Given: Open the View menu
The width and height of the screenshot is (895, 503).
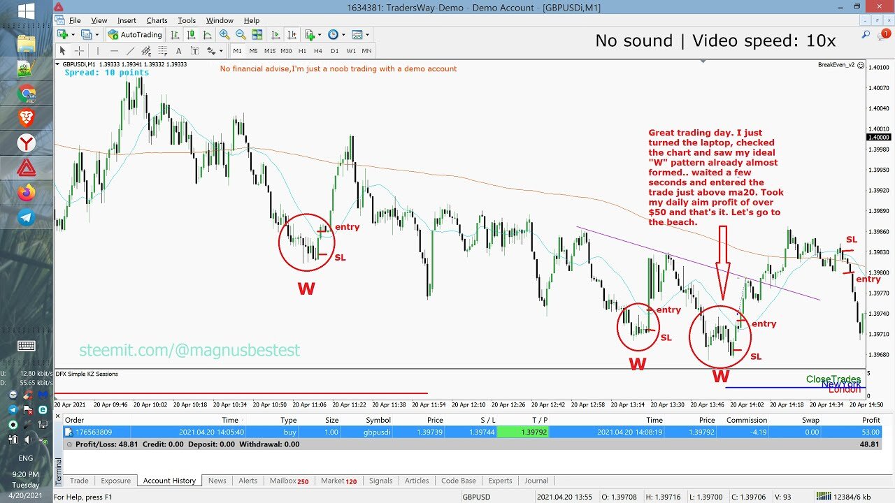Looking at the screenshot, I should click(99, 20).
